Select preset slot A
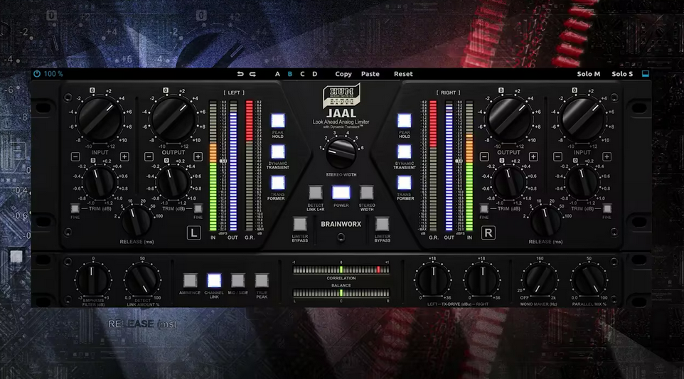Screen dimensions: 684x379 (277, 74)
